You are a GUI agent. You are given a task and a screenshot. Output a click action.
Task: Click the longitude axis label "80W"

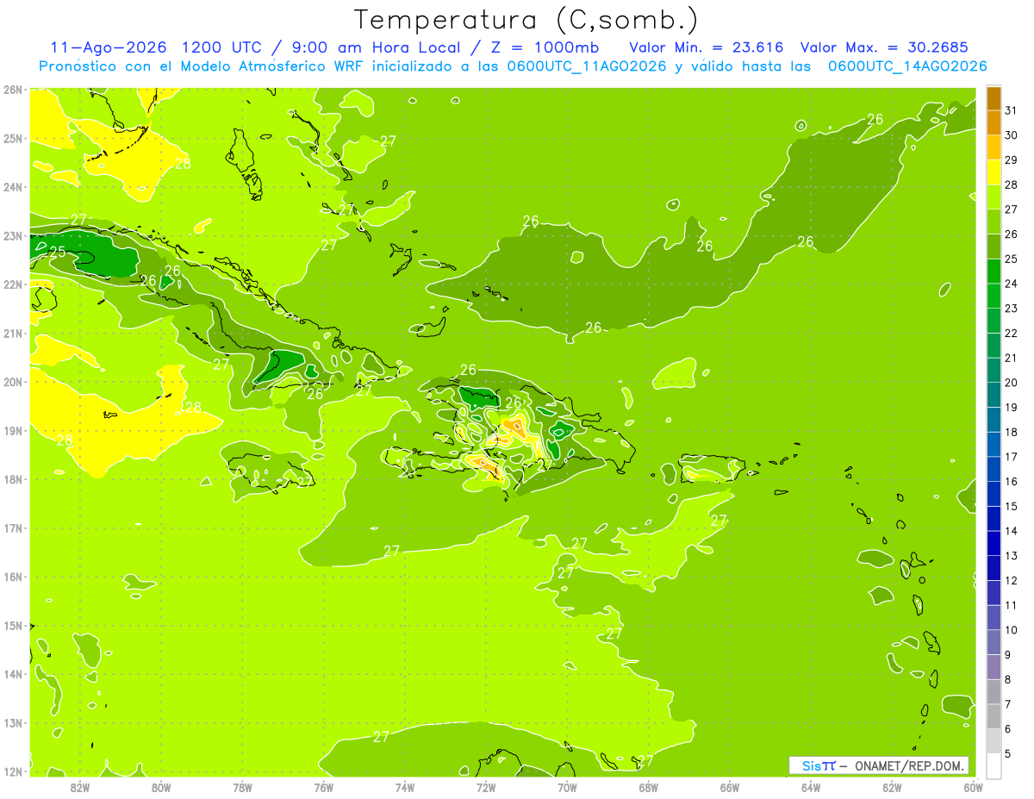161,787
